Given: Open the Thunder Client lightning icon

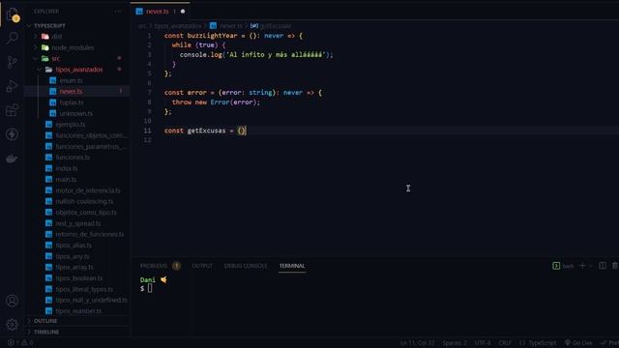Looking at the screenshot, I should coord(13,134).
